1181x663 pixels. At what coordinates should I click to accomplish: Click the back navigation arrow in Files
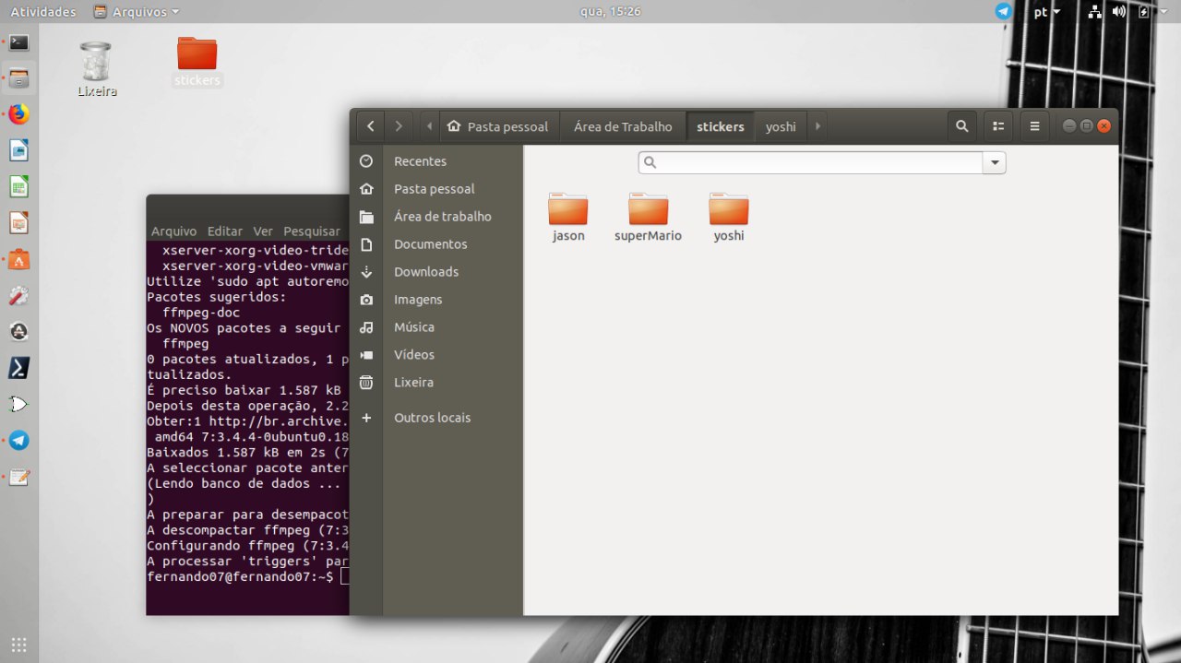[371, 126]
